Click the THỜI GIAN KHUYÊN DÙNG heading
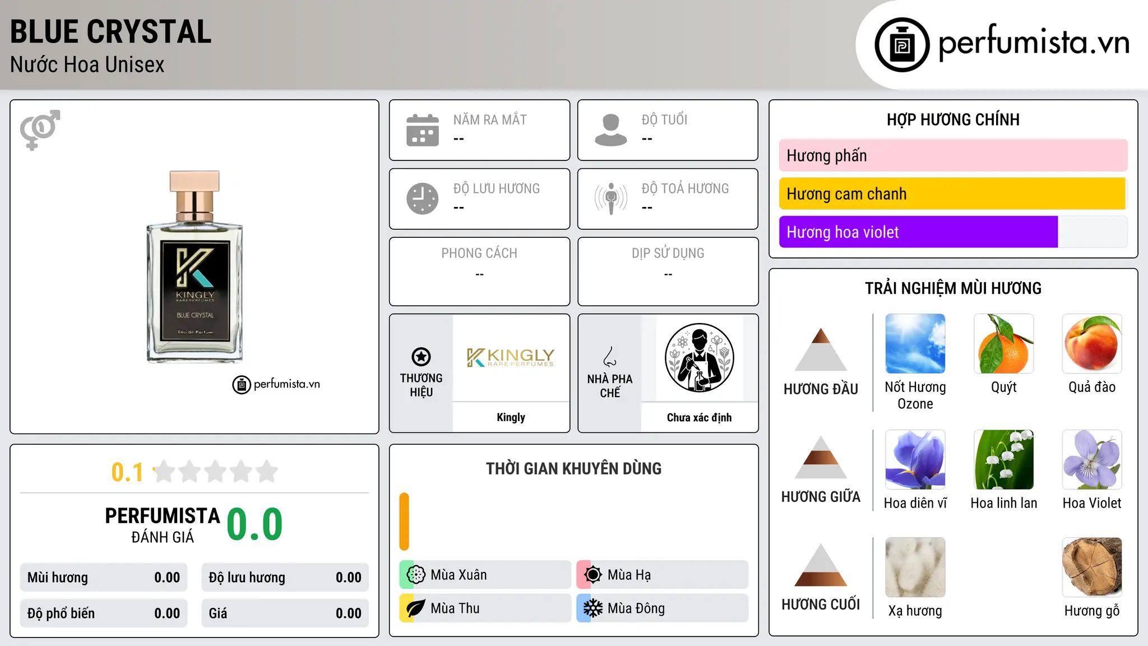This screenshot has width=1148, height=646. click(573, 468)
